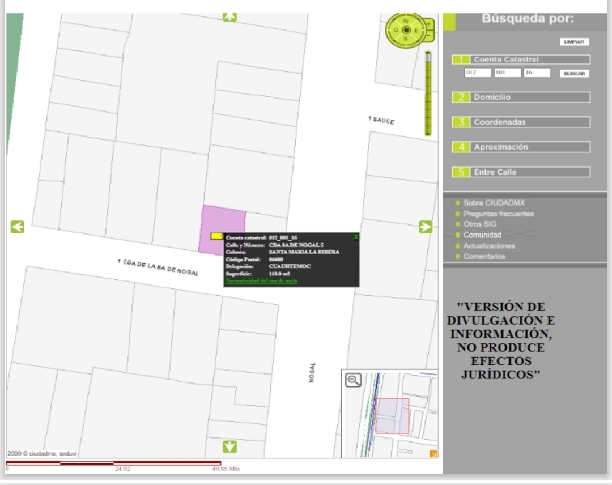Expand the Aproximación search section
Screen dimensions: 612x485
[x=521, y=147]
